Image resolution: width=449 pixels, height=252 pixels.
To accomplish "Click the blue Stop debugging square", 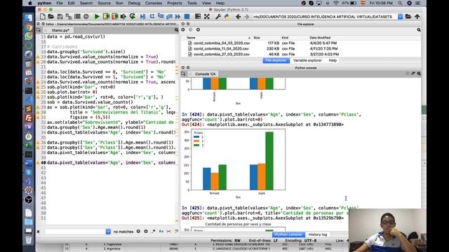I will 187,17.
